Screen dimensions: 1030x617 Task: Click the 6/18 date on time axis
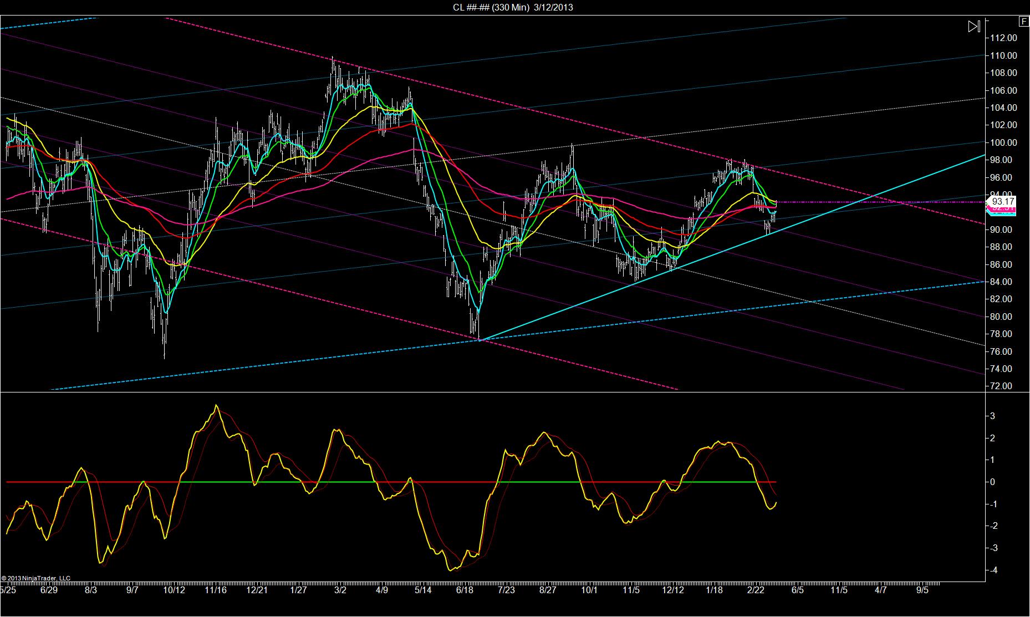coord(465,590)
